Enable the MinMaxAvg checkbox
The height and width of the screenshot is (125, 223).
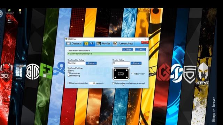tap(69, 76)
